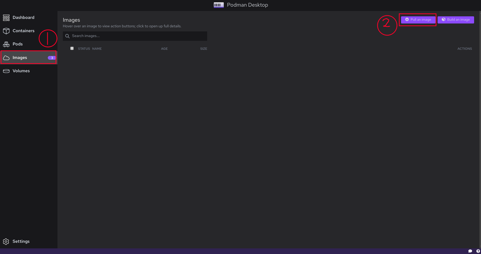Click the Build an image button

(x=456, y=20)
